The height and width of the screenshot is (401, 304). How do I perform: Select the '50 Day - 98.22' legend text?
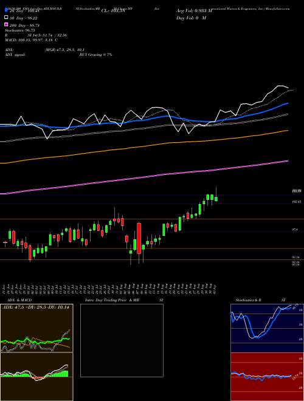point(24,18)
